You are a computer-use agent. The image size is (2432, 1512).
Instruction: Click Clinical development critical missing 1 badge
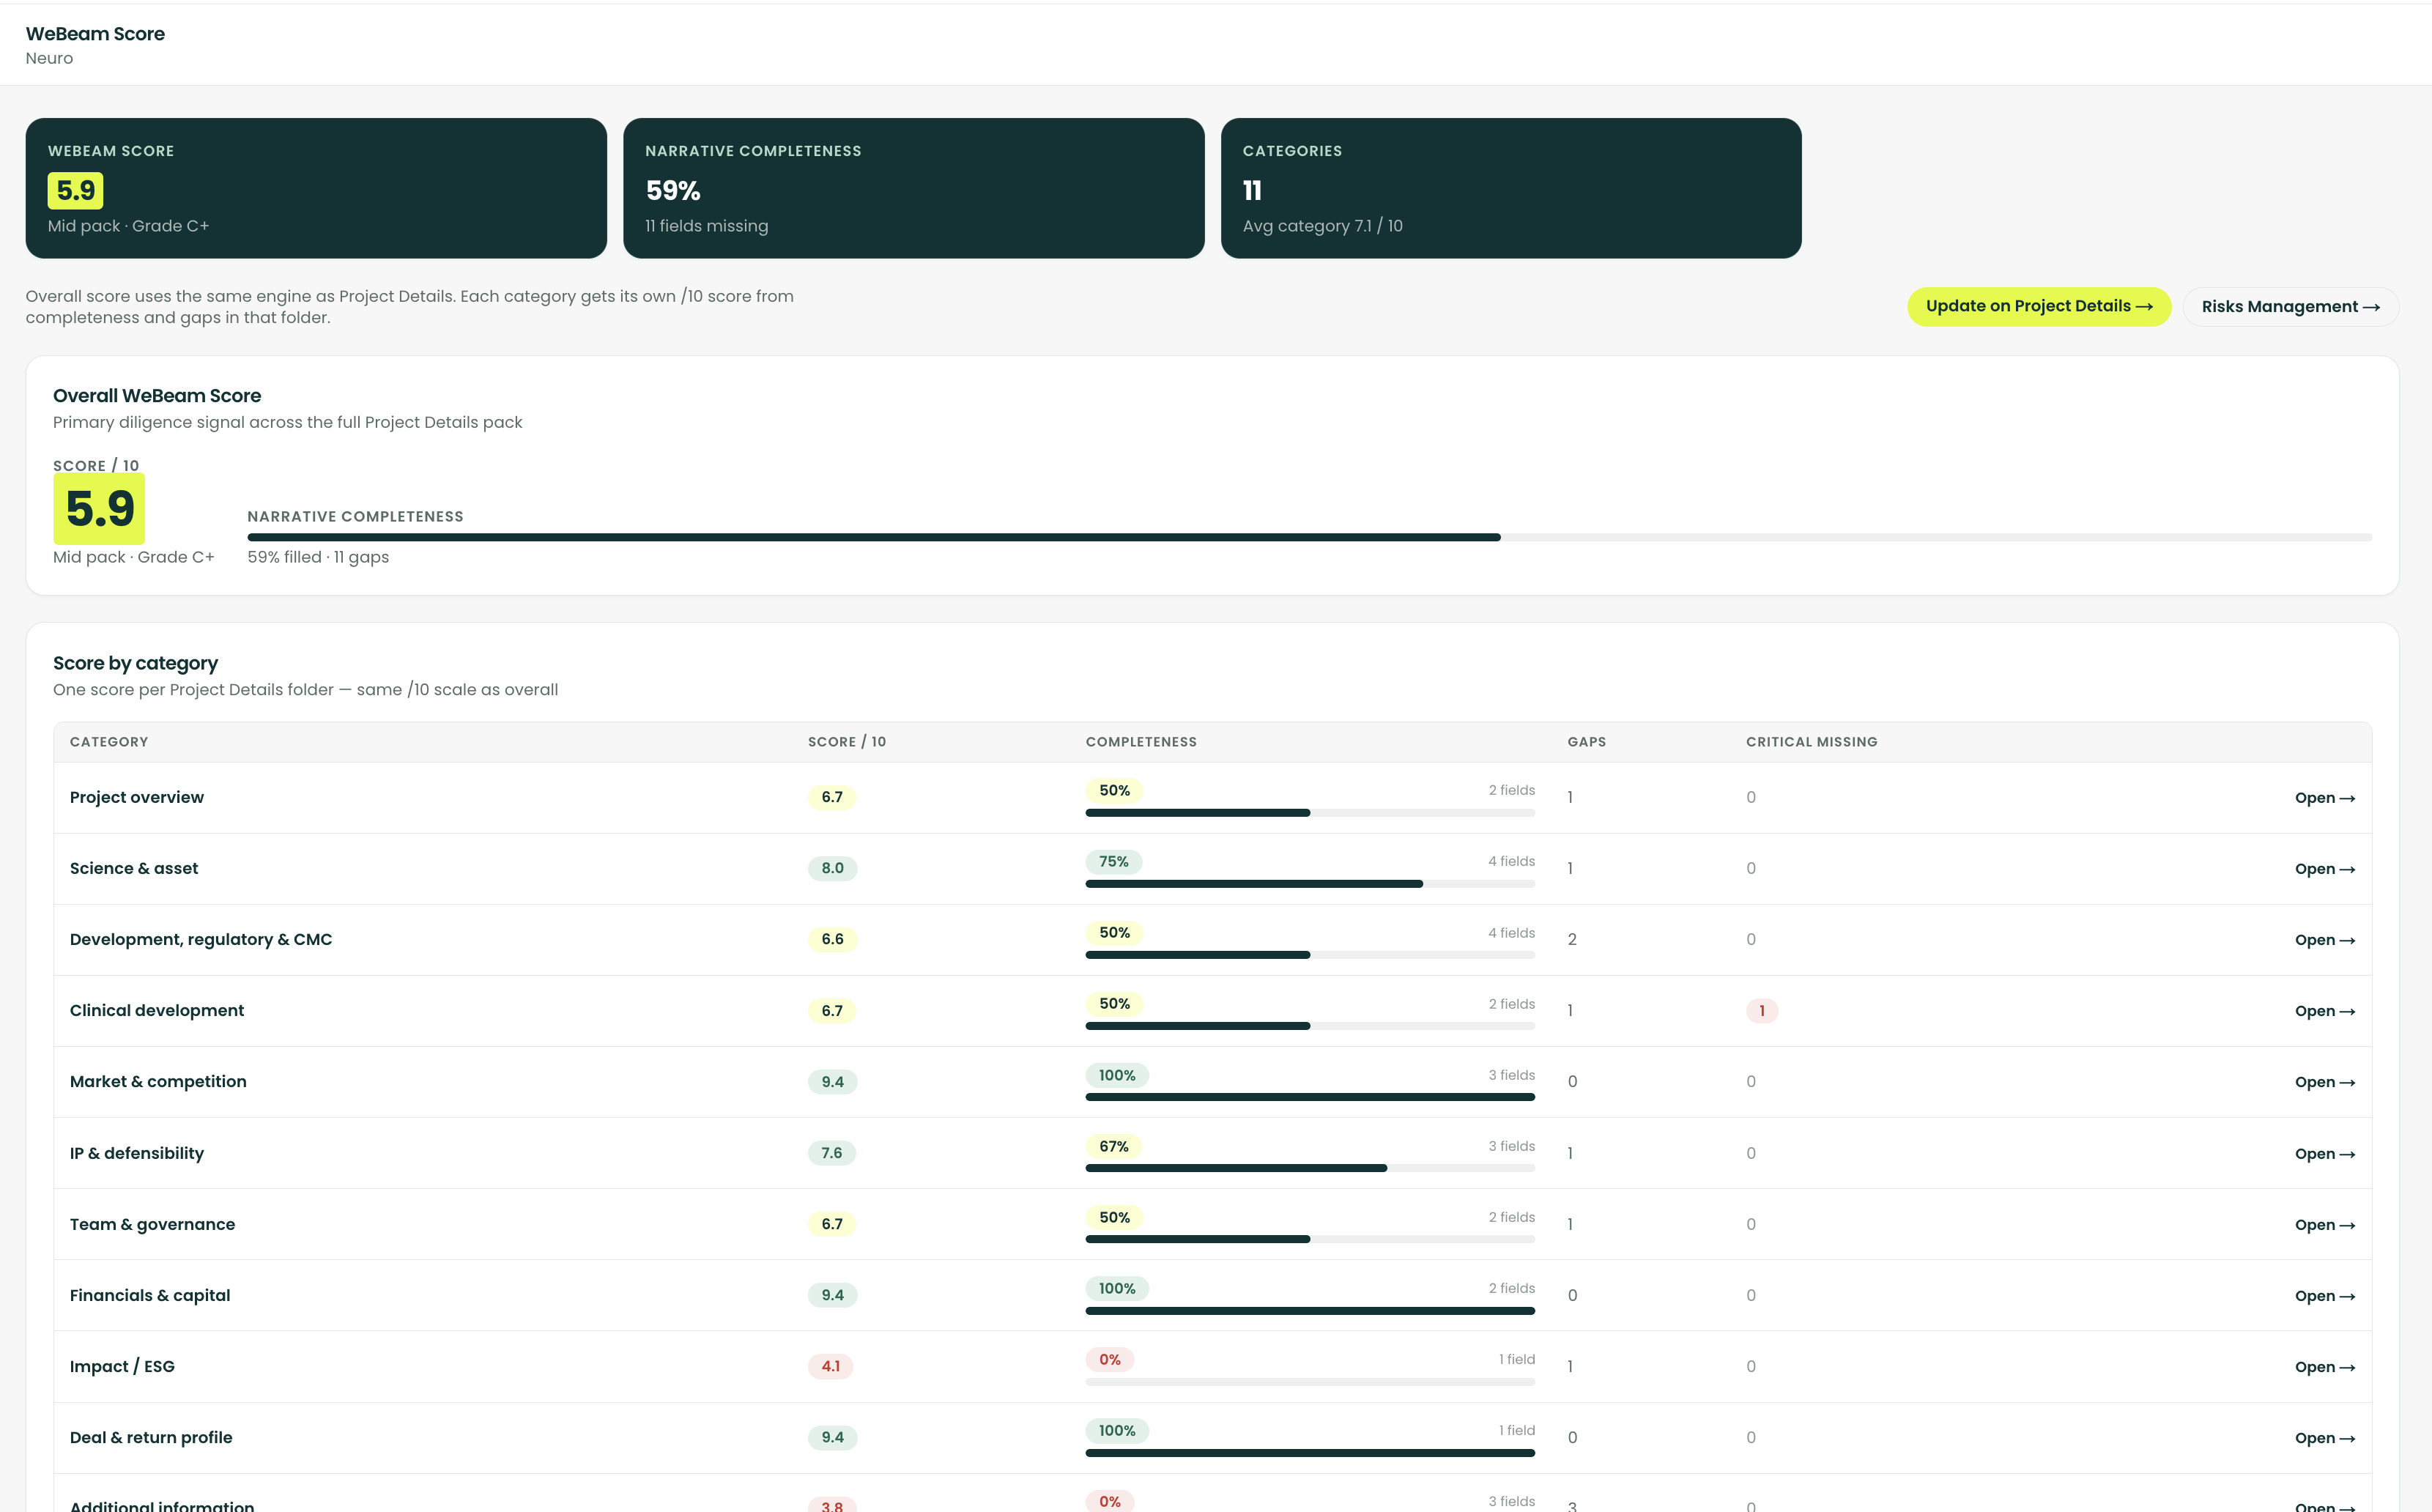tap(1761, 1011)
